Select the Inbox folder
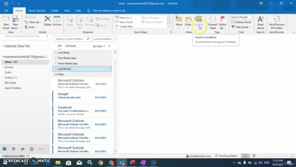This screenshot has height=167, width=296. (x=25, y=62)
